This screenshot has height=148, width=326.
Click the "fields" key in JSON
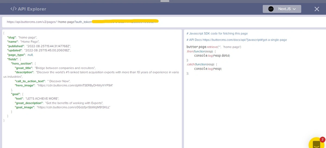13,59
